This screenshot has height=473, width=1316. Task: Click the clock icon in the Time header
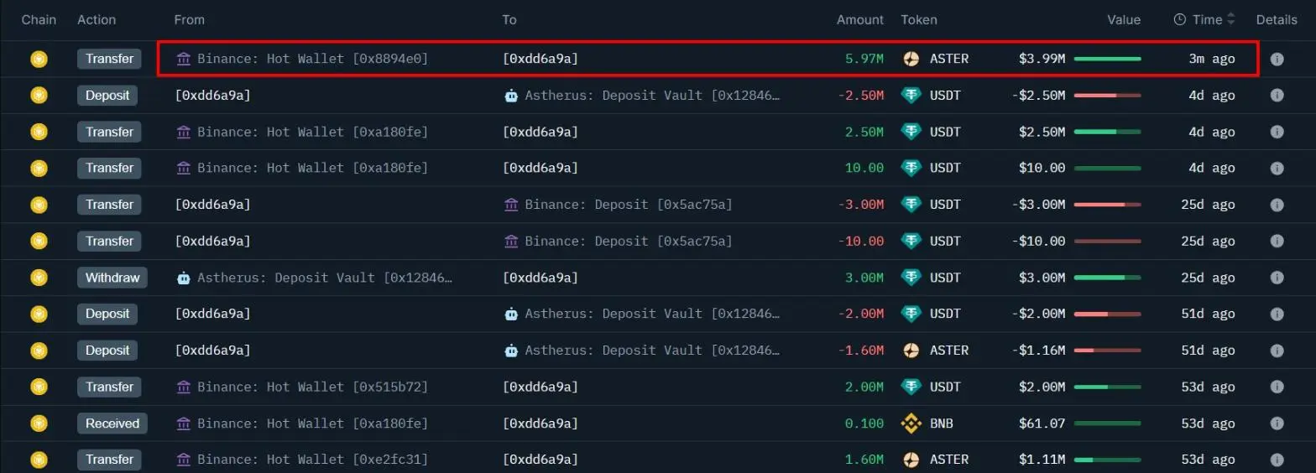point(1179,19)
